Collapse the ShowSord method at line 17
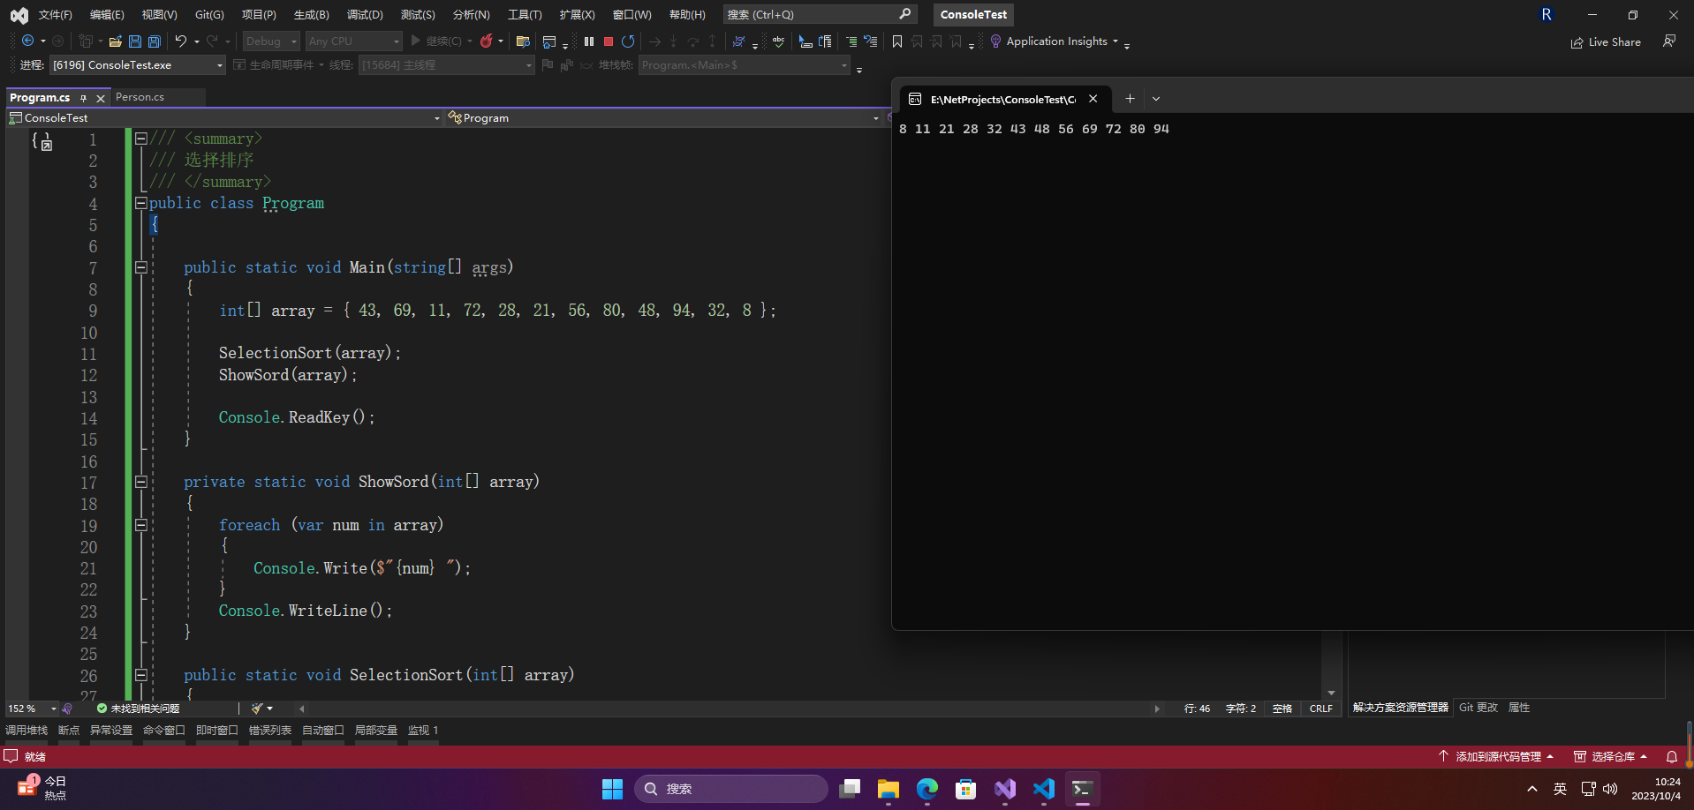 pyautogui.click(x=140, y=482)
